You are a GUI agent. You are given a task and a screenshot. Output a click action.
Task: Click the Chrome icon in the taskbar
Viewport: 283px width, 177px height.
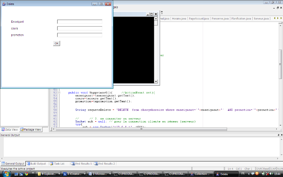point(27,174)
